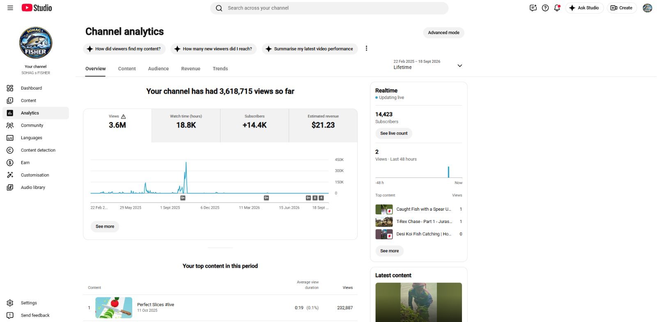Click the 'Desi Koi Fish Catching | Ho...' title

point(424,234)
